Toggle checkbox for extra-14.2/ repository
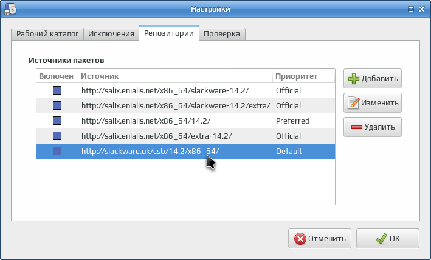 click(x=57, y=136)
